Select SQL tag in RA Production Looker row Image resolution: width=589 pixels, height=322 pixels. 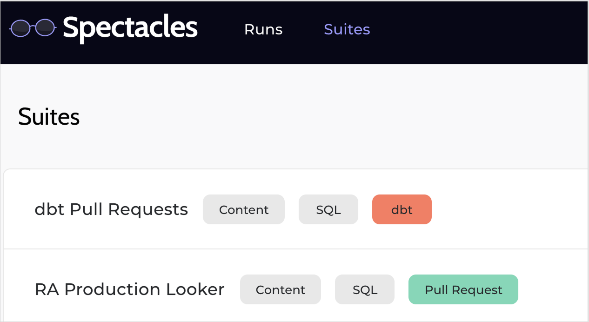click(x=365, y=290)
